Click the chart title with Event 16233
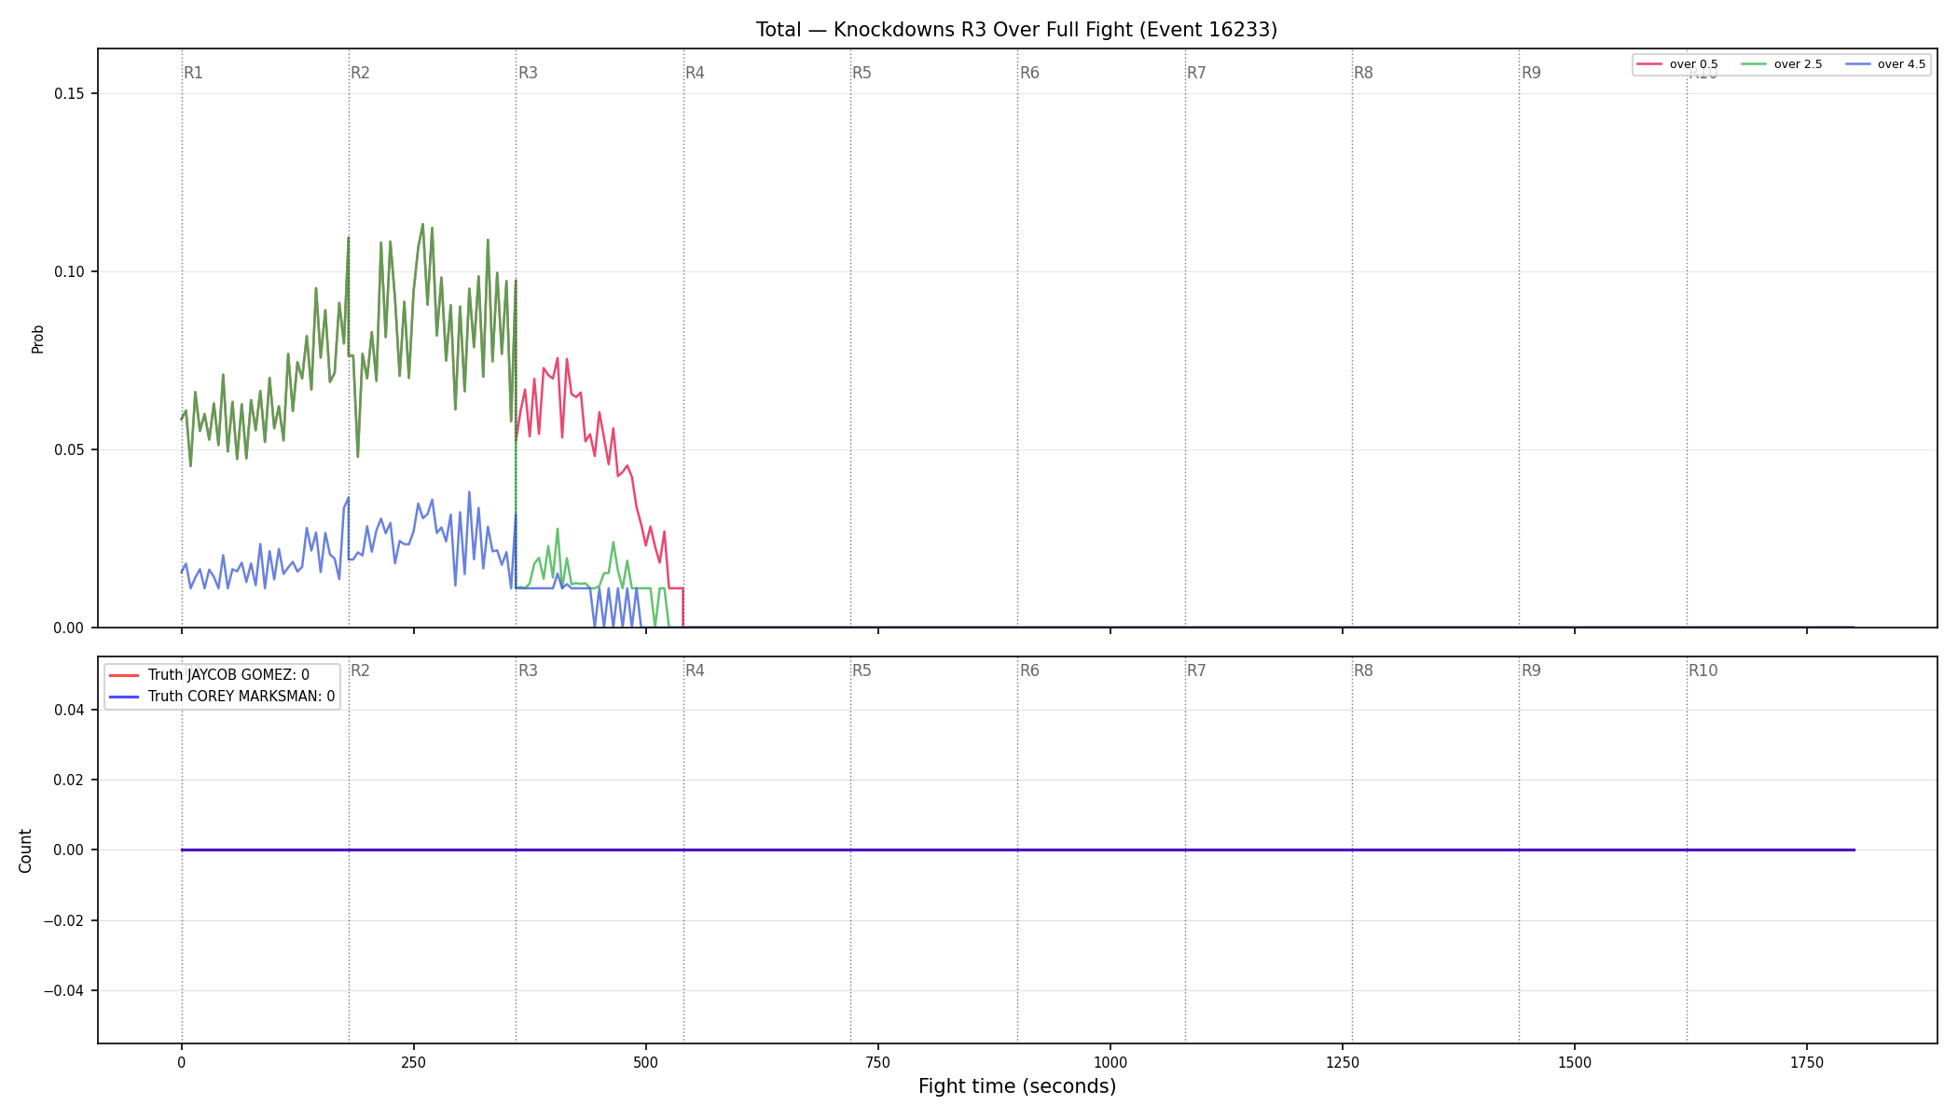1958x1119 pixels. [1016, 30]
